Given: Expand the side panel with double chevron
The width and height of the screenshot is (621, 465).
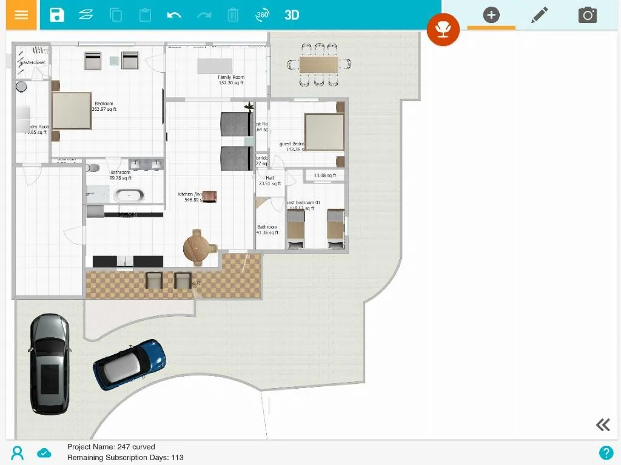Looking at the screenshot, I should click(x=603, y=424).
